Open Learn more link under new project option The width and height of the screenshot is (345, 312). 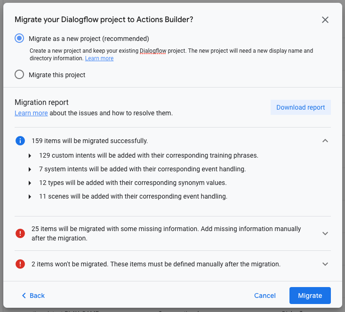[99, 58]
